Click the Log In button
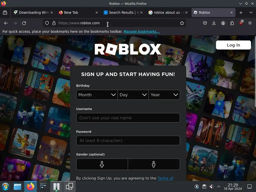 [x=233, y=45]
